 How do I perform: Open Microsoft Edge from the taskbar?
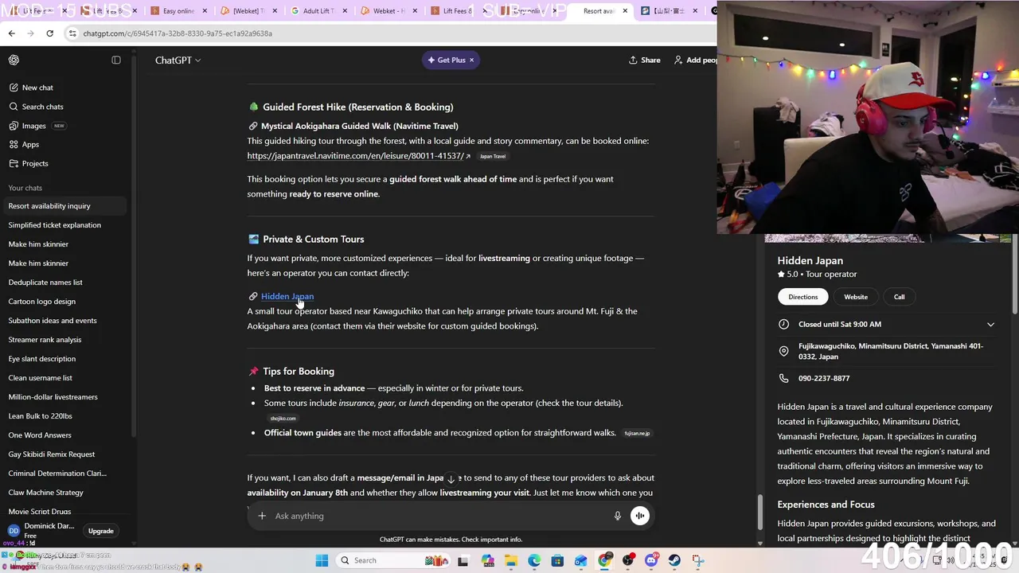pos(534,560)
